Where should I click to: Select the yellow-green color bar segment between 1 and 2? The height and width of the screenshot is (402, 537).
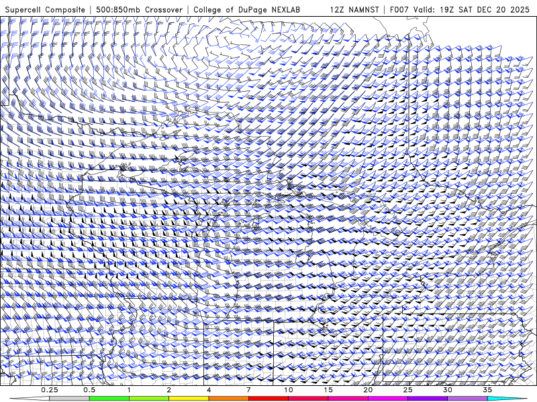click(x=149, y=399)
